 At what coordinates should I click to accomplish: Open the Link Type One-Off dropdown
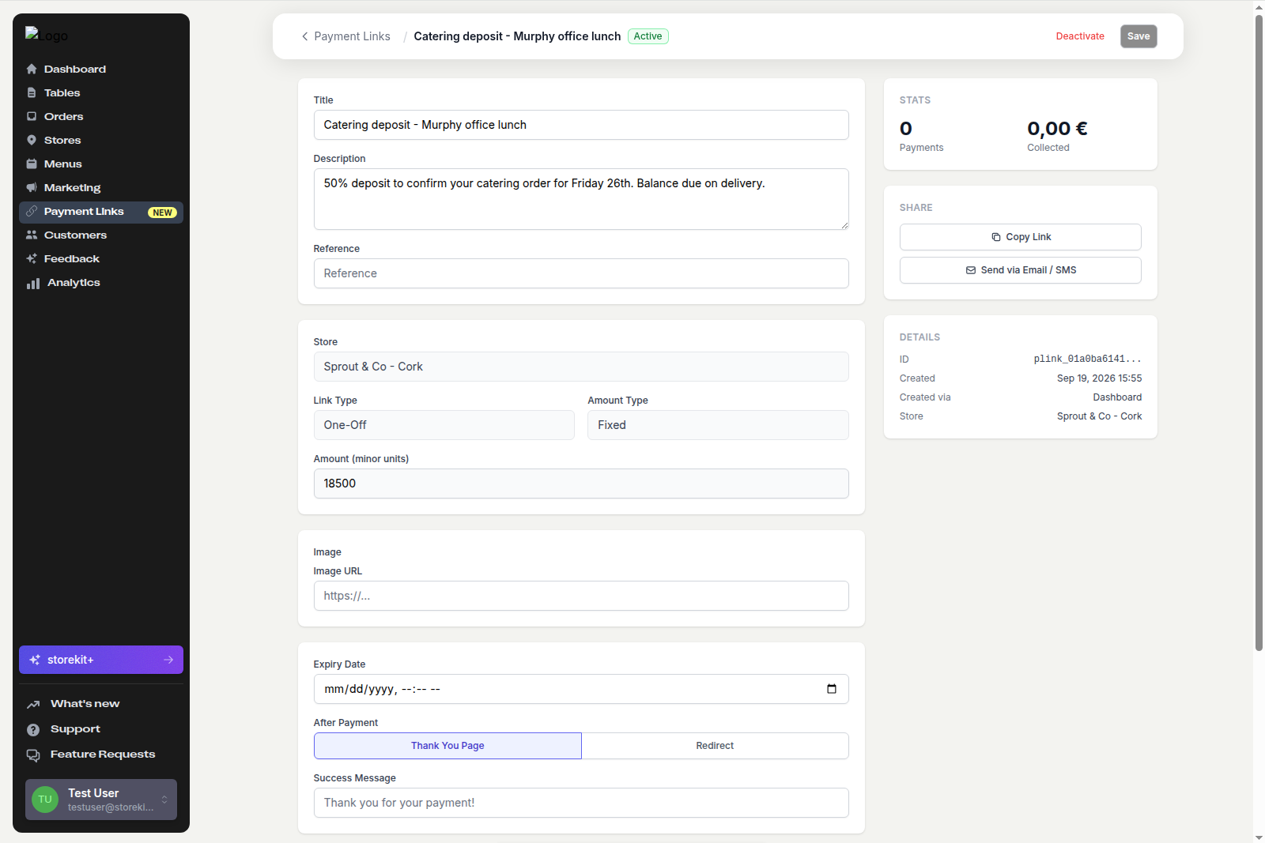444,425
